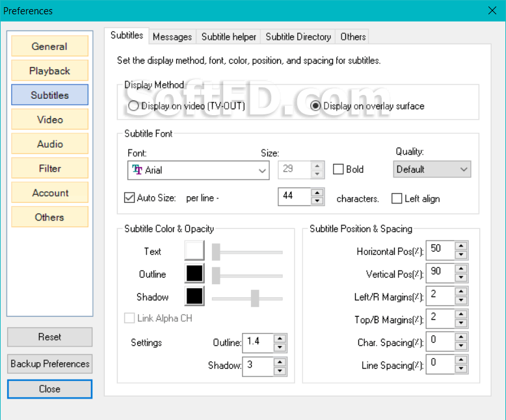Increase Top/B Margins with up arrow
The height and width of the screenshot is (420, 506).
pos(461,314)
